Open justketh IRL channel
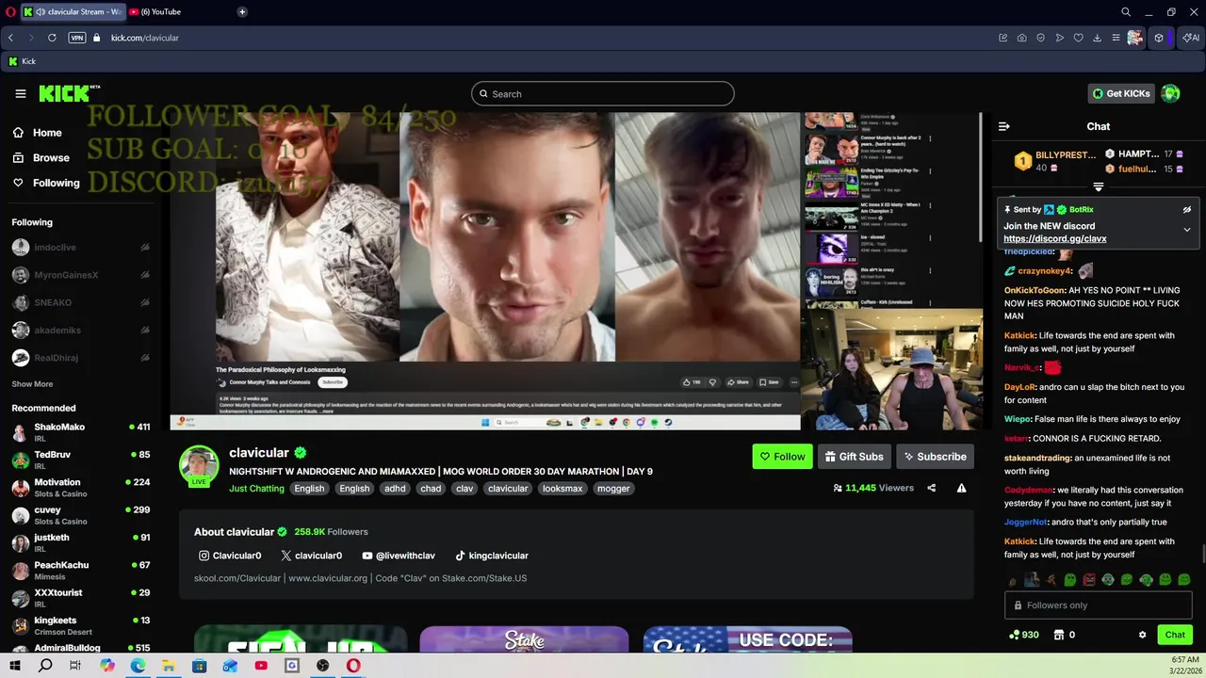Screen dimensions: 1206x678 tap(80, 542)
